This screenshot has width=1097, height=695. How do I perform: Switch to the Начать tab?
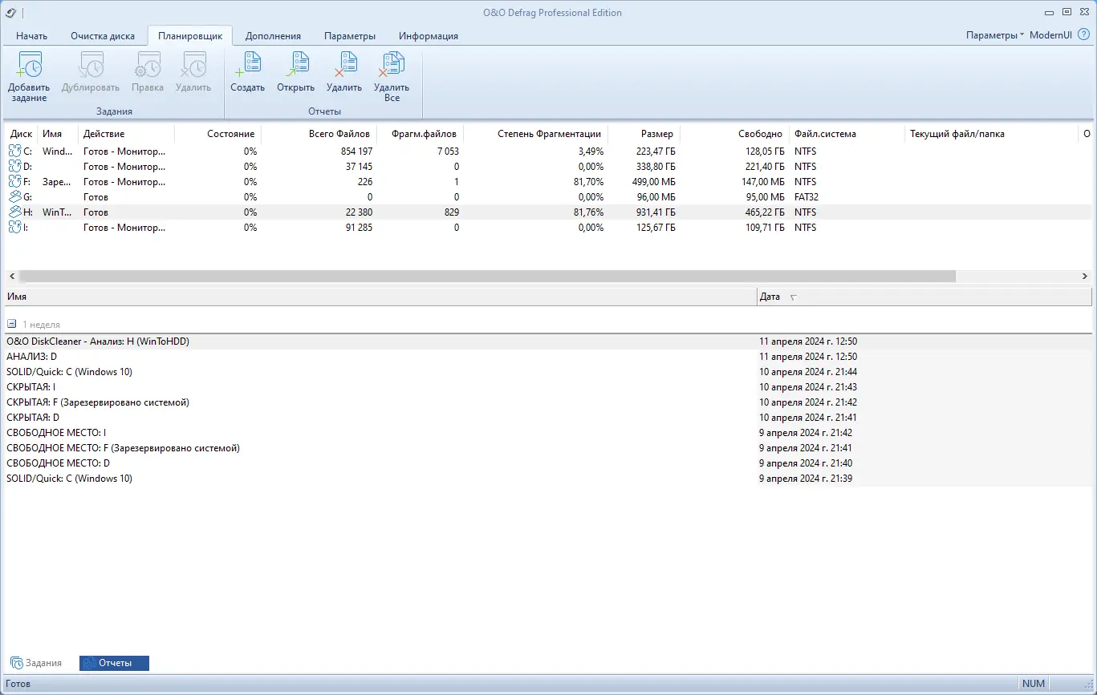point(32,36)
